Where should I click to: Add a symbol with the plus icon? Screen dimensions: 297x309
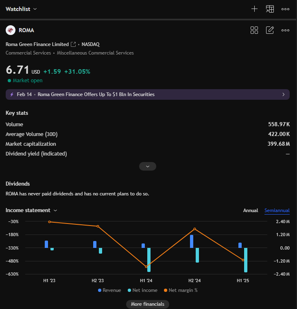tap(254, 9)
